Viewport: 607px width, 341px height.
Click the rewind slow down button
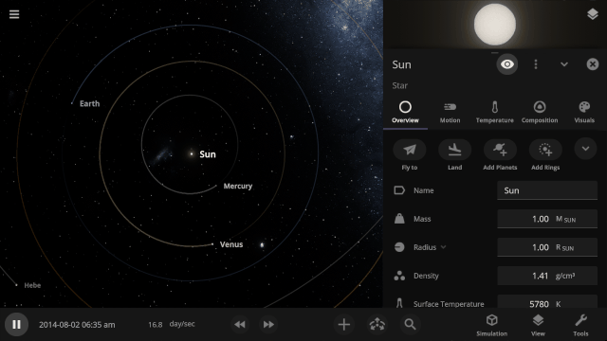point(240,324)
